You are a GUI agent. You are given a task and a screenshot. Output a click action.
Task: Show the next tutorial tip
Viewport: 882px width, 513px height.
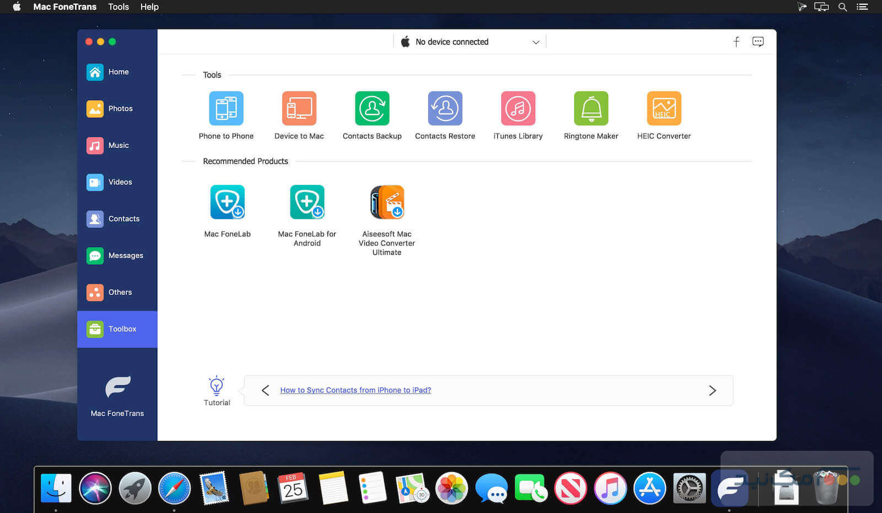click(x=712, y=390)
